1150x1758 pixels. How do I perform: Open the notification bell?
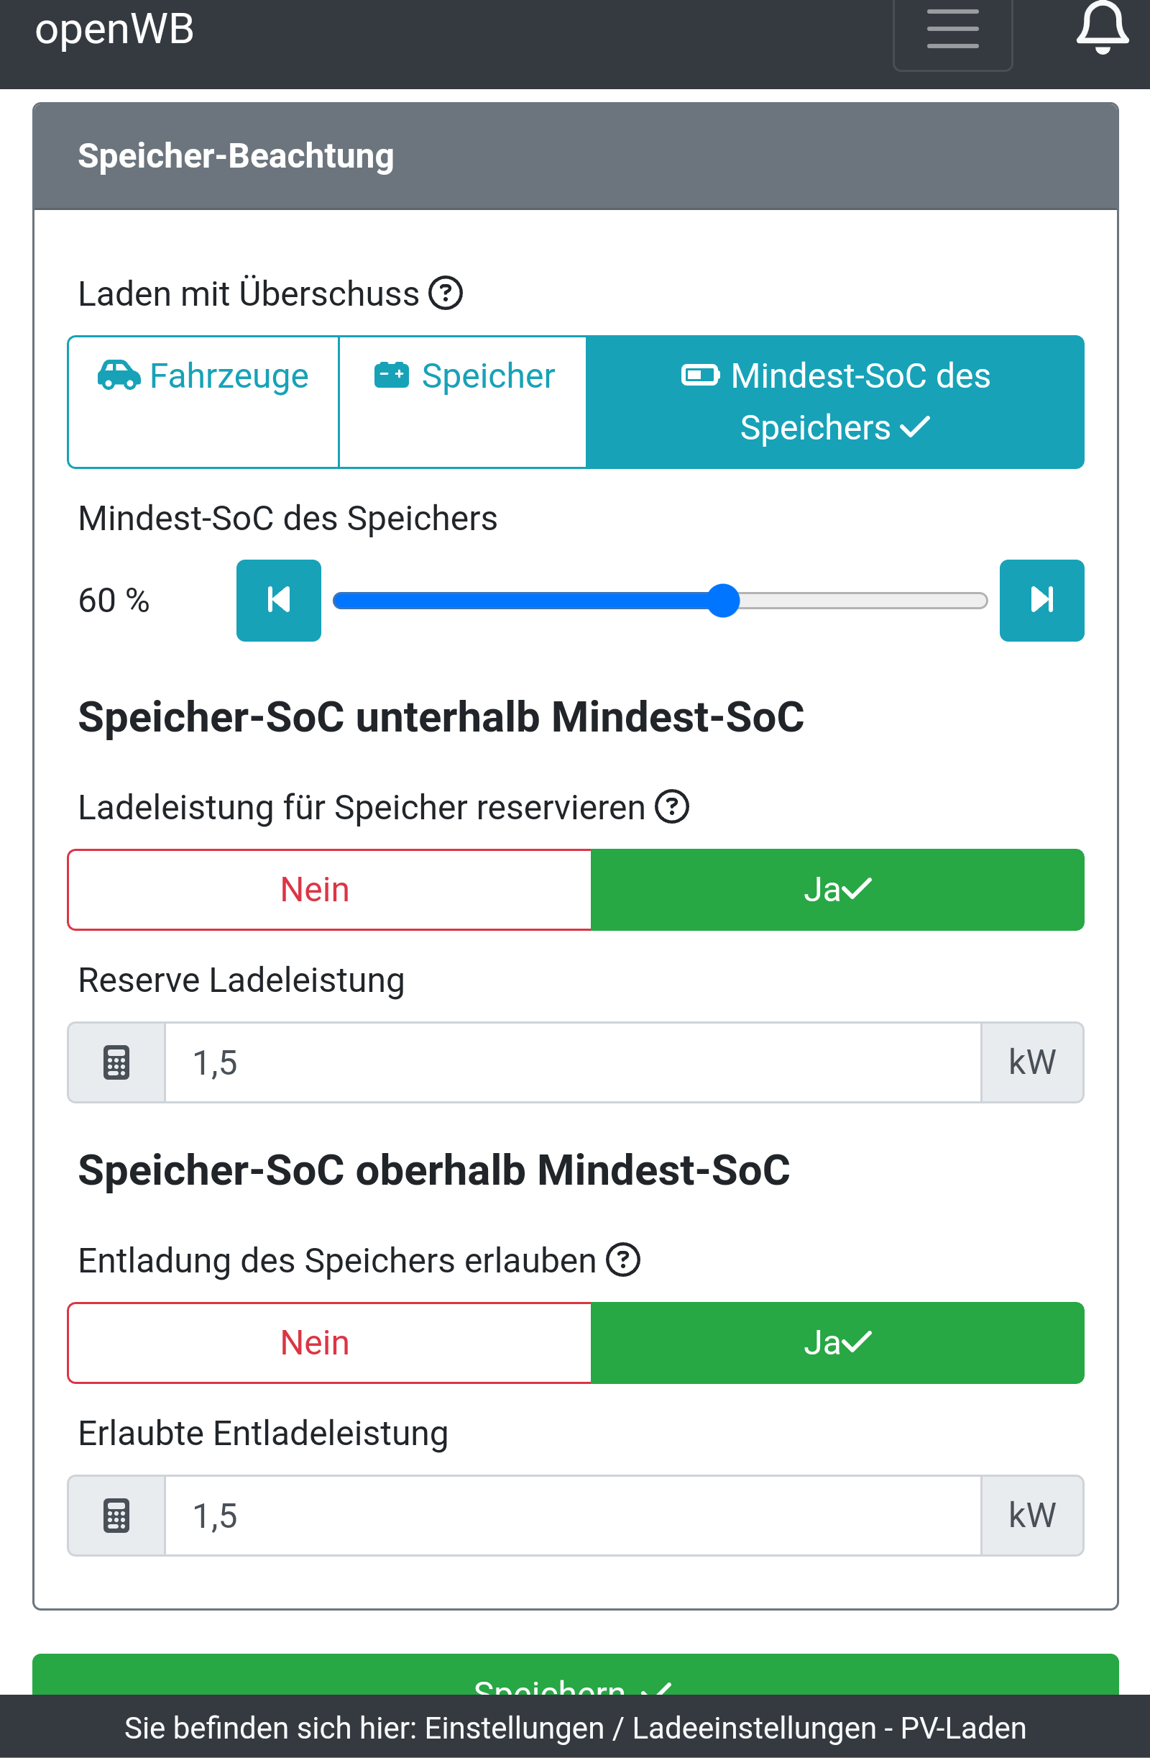click(1101, 28)
